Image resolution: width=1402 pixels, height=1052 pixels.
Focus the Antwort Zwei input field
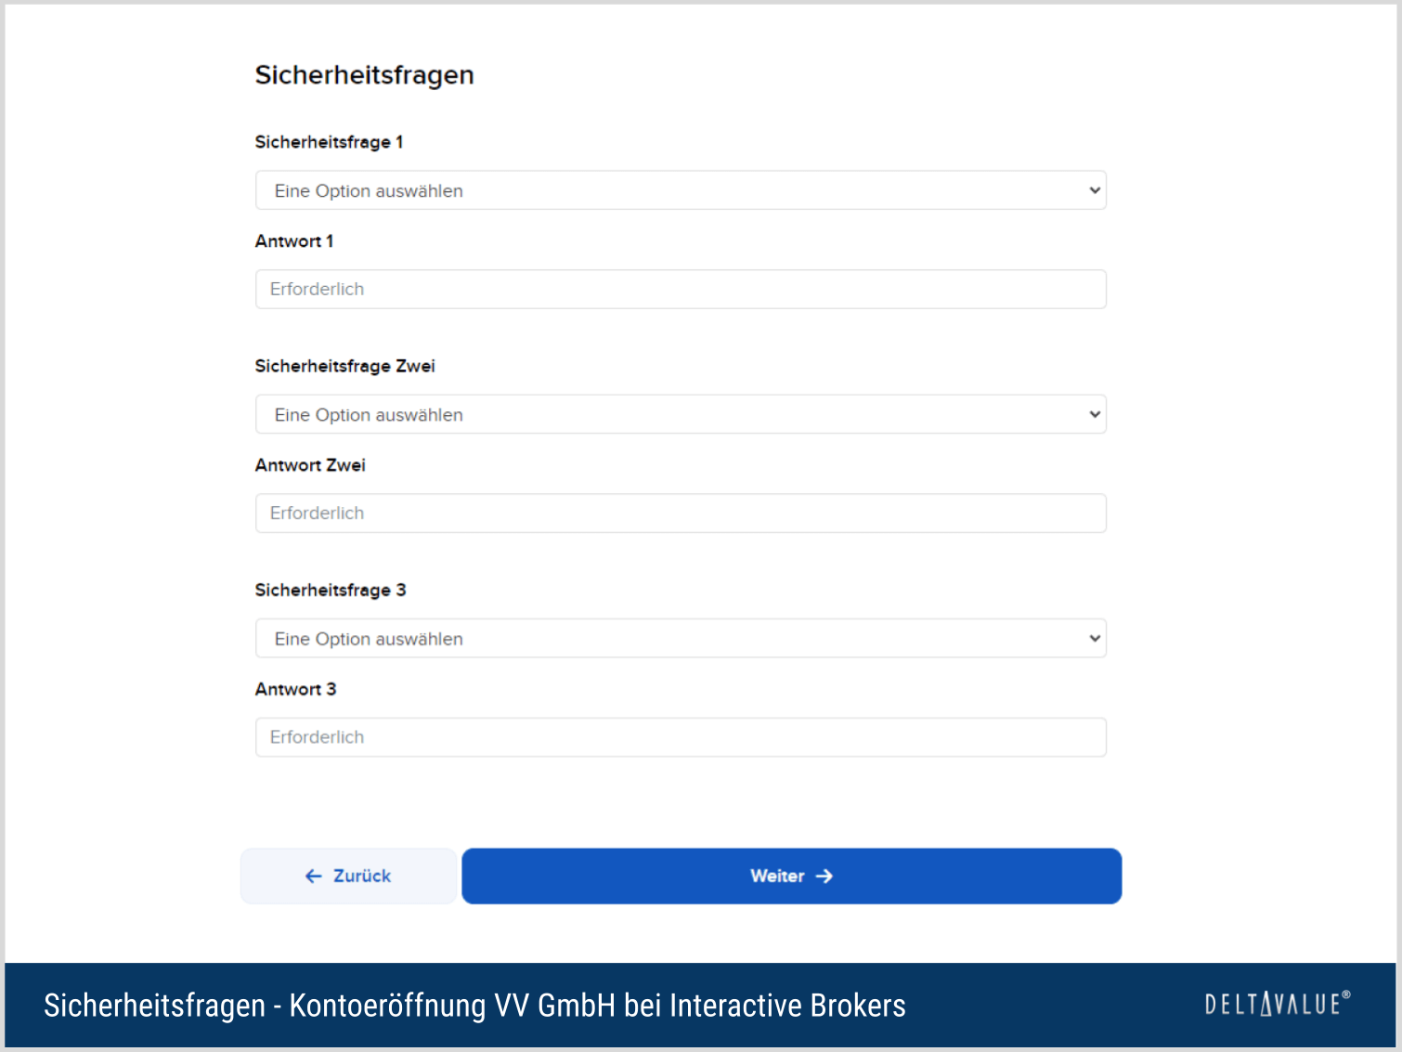point(681,513)
